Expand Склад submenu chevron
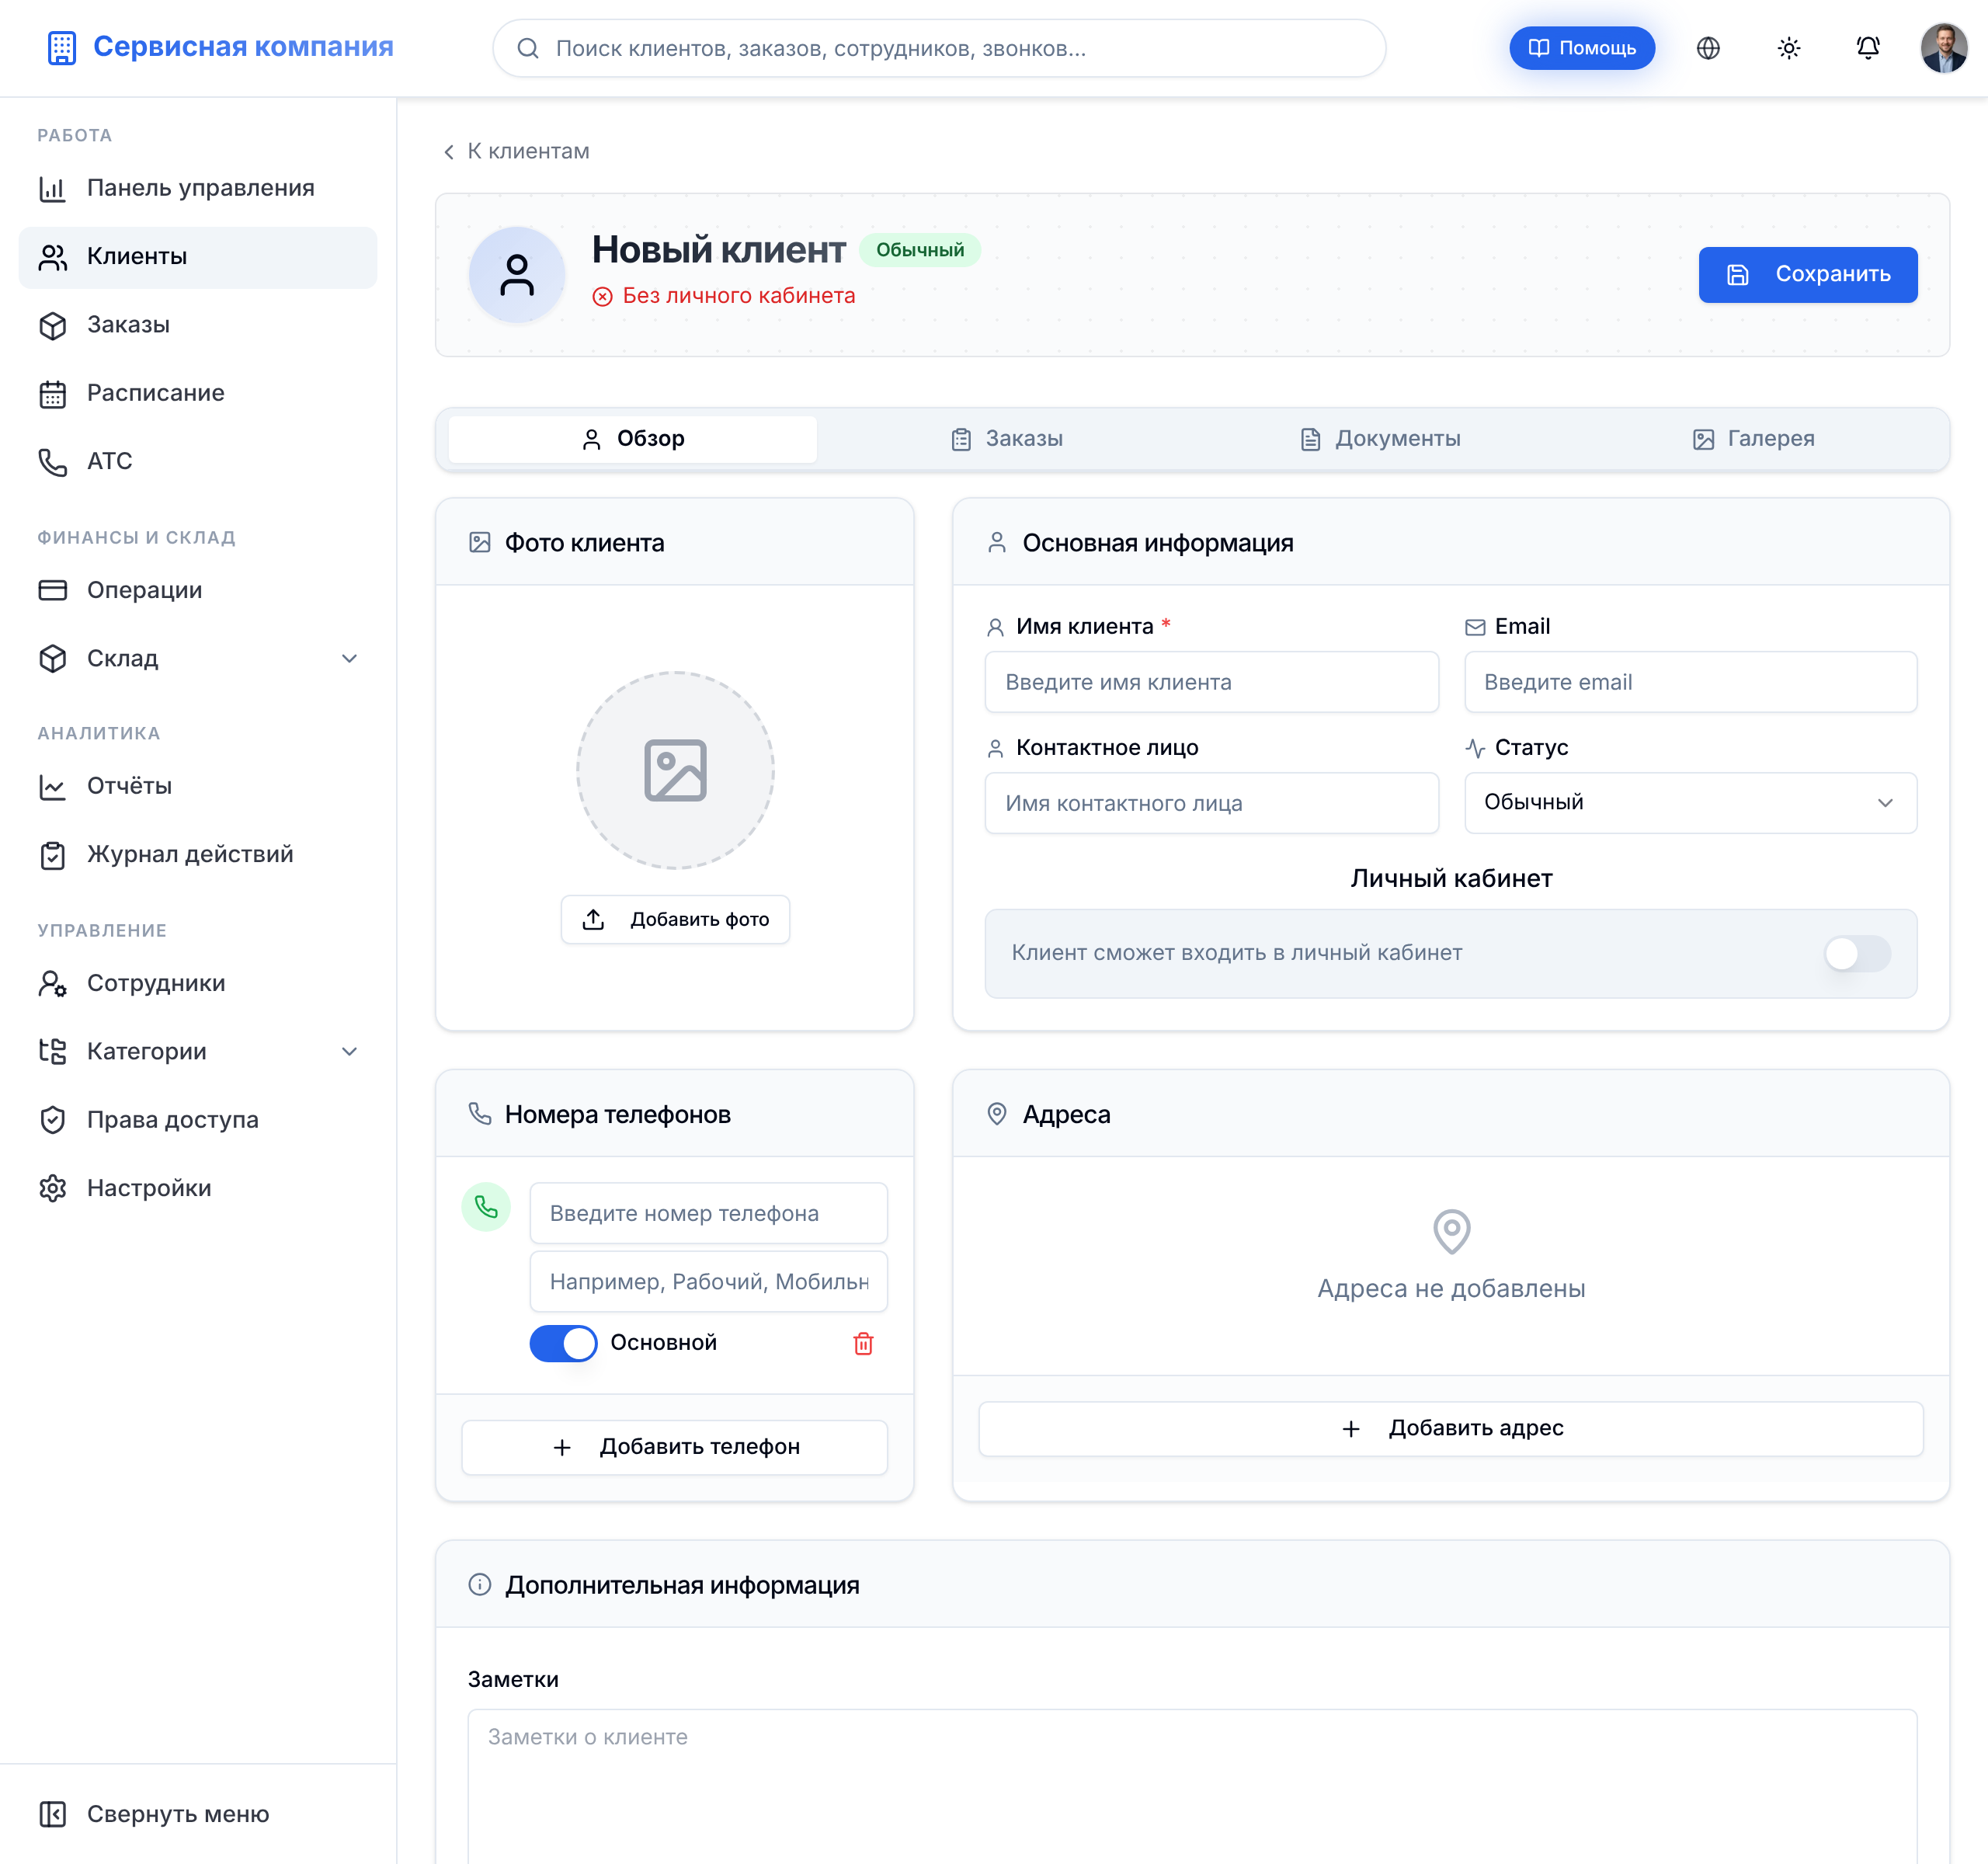The image size is (1988, 1864). (x=349, y=658)
